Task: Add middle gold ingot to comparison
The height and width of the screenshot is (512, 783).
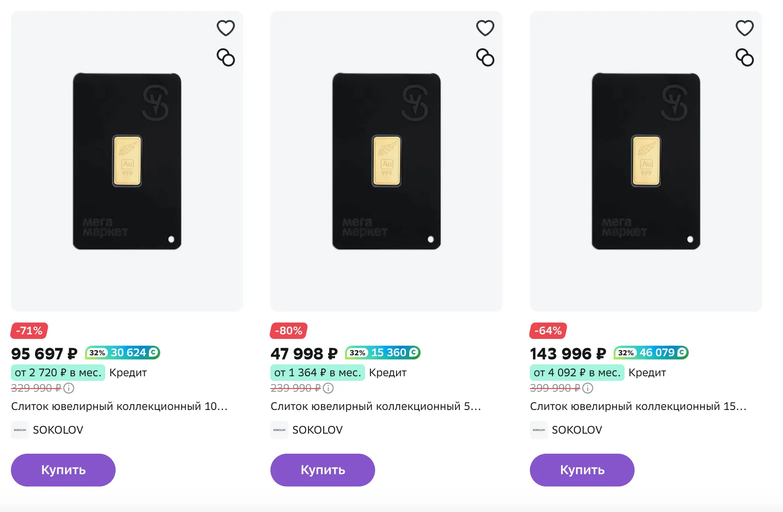Action: [x=485, y=58]
